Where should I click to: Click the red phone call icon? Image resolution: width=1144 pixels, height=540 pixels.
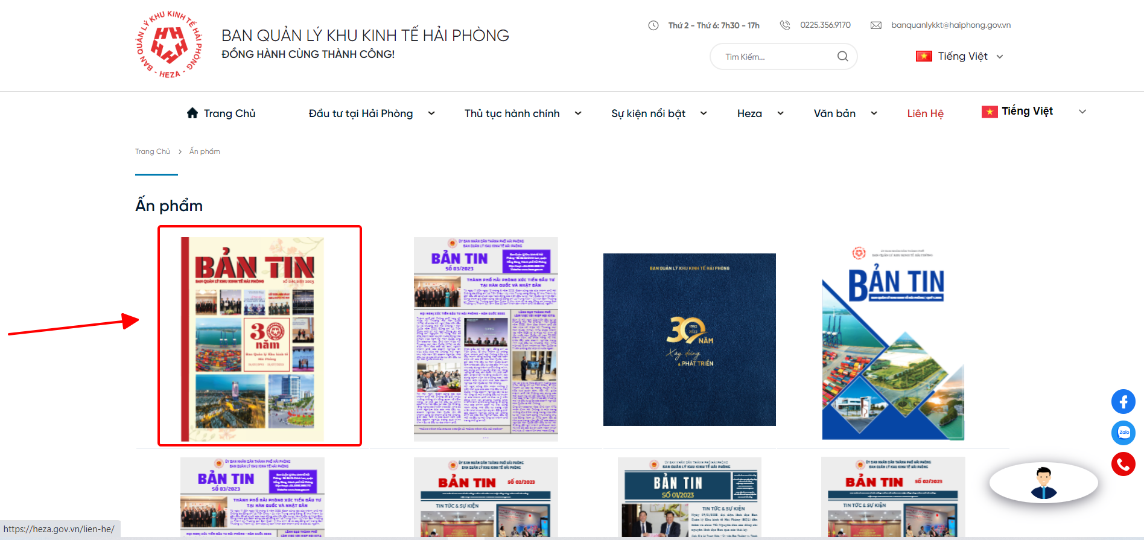1123,464
